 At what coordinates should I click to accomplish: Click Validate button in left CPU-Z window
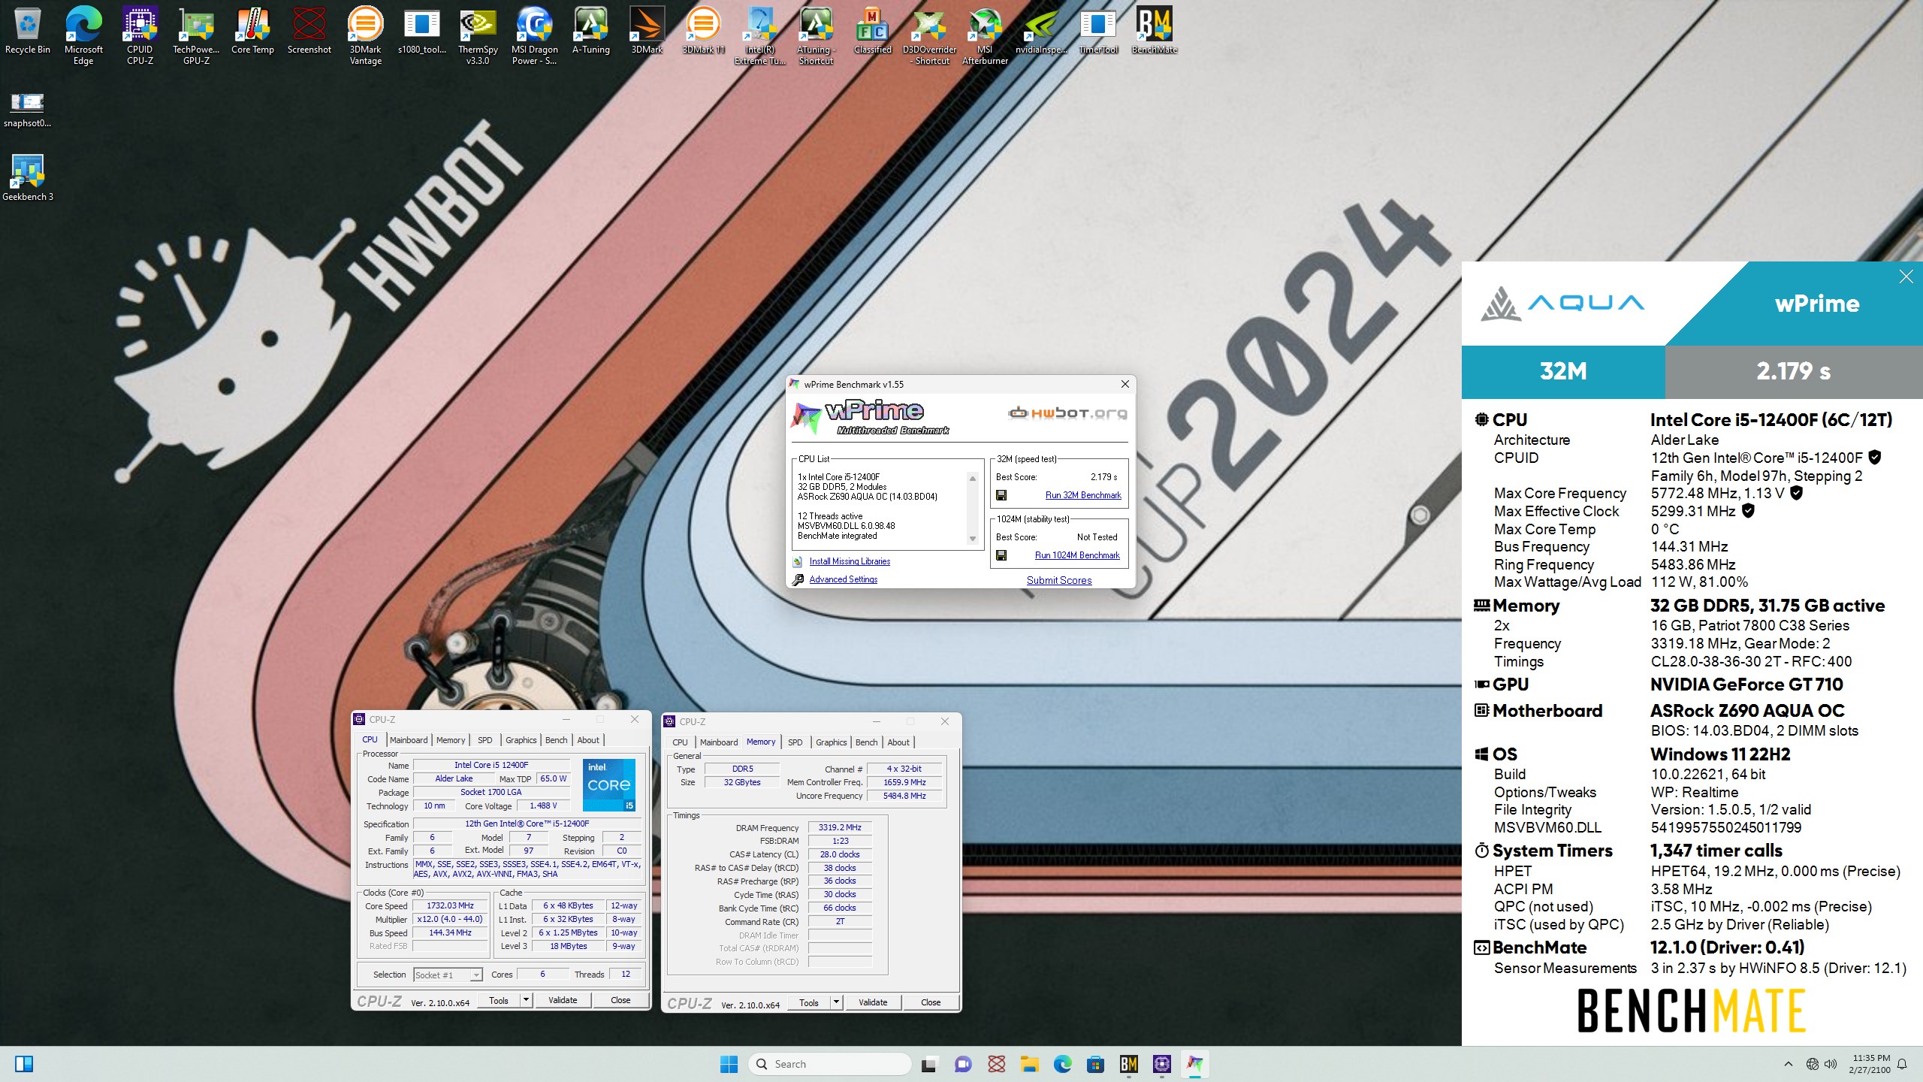[563, 1000]
